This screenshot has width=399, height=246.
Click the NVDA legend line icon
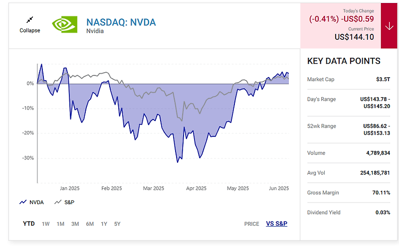(23, 202)
